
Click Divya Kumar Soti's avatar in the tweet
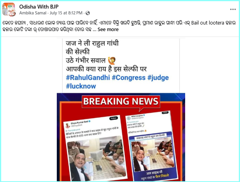click(67, 126)
